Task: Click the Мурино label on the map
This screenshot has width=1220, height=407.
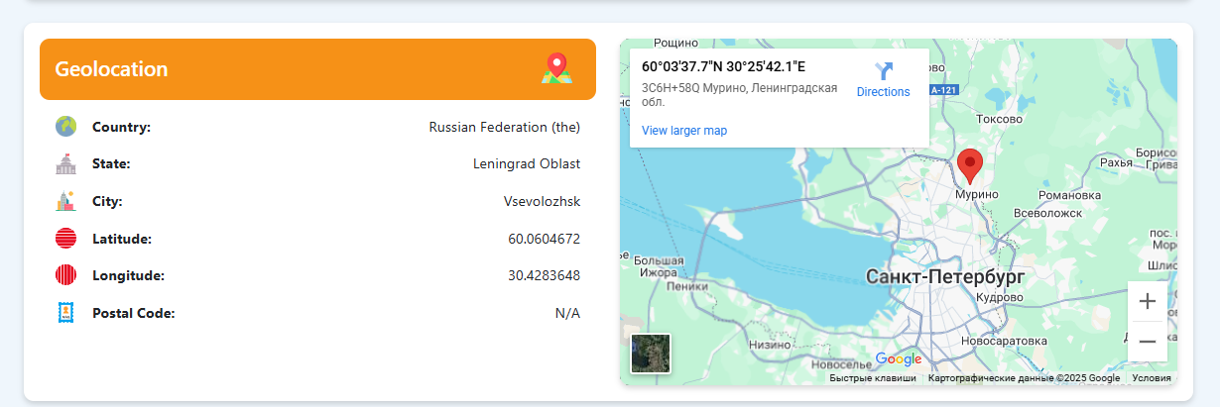Action: 977,194
